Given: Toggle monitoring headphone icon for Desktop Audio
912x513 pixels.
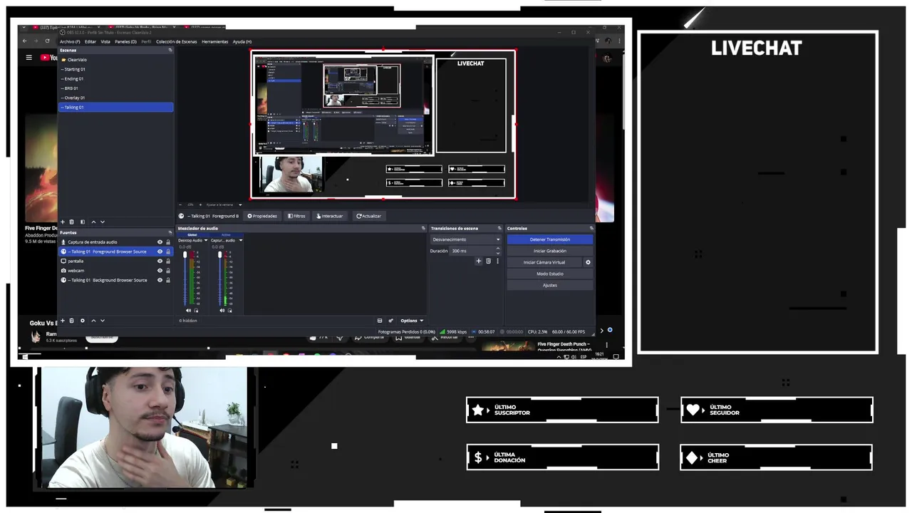Looking at the screenshot, I should [196, 310].
